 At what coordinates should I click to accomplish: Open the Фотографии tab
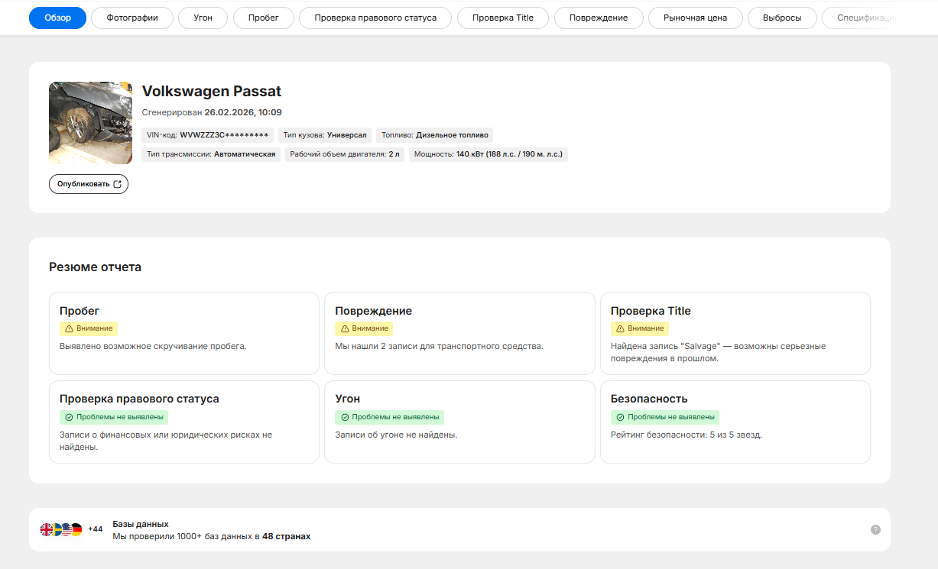(x=132, y=18)
